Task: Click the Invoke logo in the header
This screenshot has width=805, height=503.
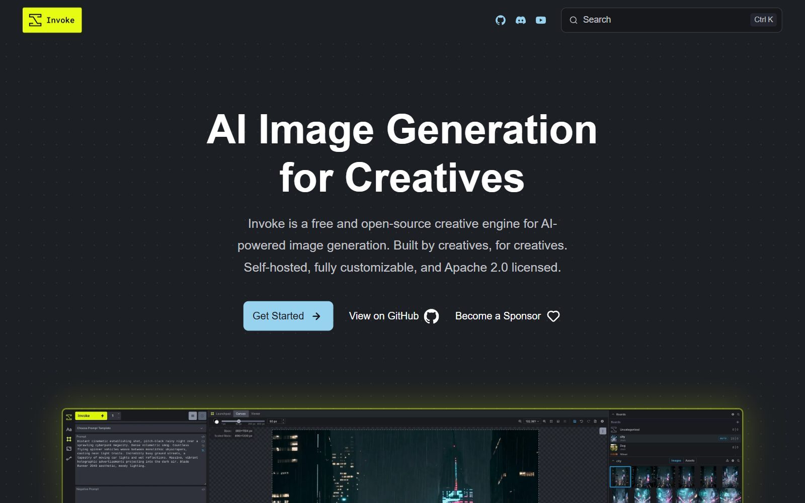Action: coord(52,20)
